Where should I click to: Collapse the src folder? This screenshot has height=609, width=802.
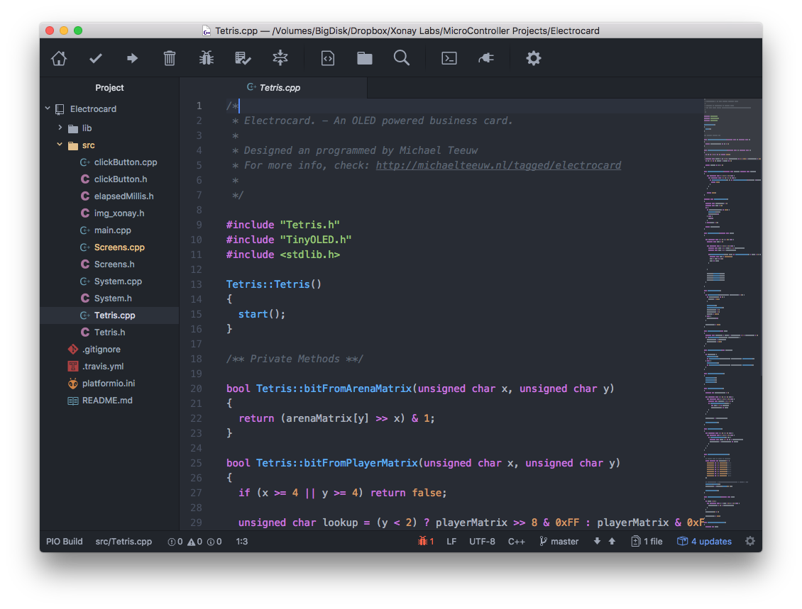pyautogui.click(x=60, y=145)
